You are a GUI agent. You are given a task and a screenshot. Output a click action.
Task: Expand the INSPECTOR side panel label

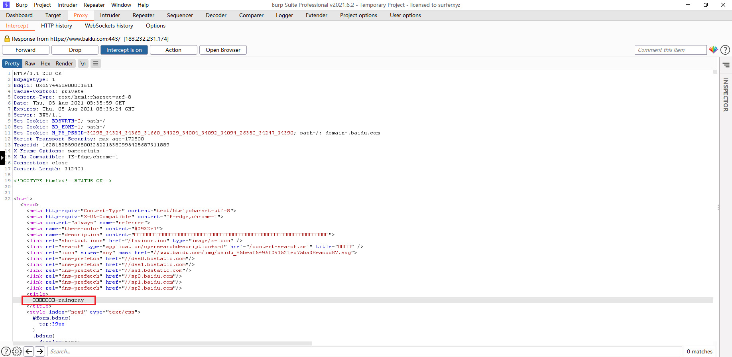click(726, 95)
